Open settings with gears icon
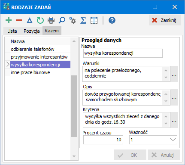185x165 pixels. click(73, 20)
